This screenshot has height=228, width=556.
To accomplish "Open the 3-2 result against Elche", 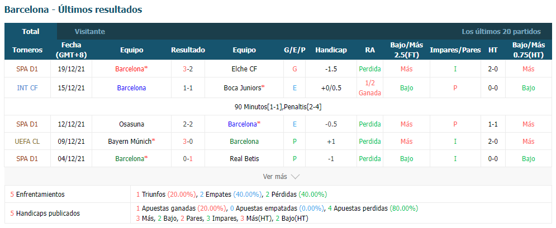I will (188, 69).
